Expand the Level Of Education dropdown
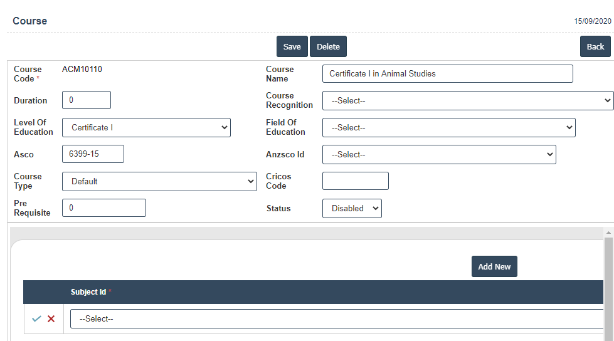The image size is (614, 341). point(146,127)
